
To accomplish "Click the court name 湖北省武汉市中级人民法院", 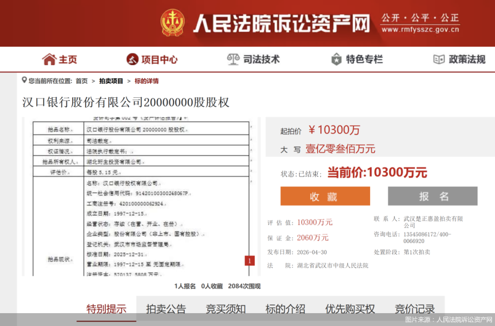I will point(333,265).
